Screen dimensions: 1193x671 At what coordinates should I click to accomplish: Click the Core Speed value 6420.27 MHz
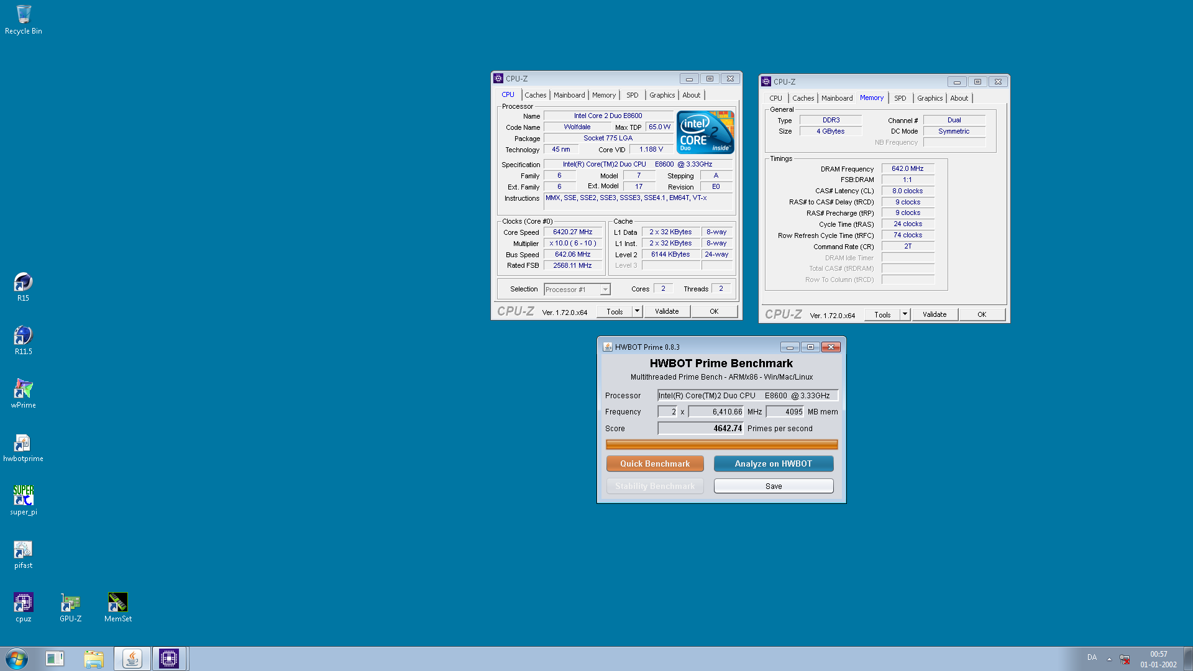click(572, 232)
